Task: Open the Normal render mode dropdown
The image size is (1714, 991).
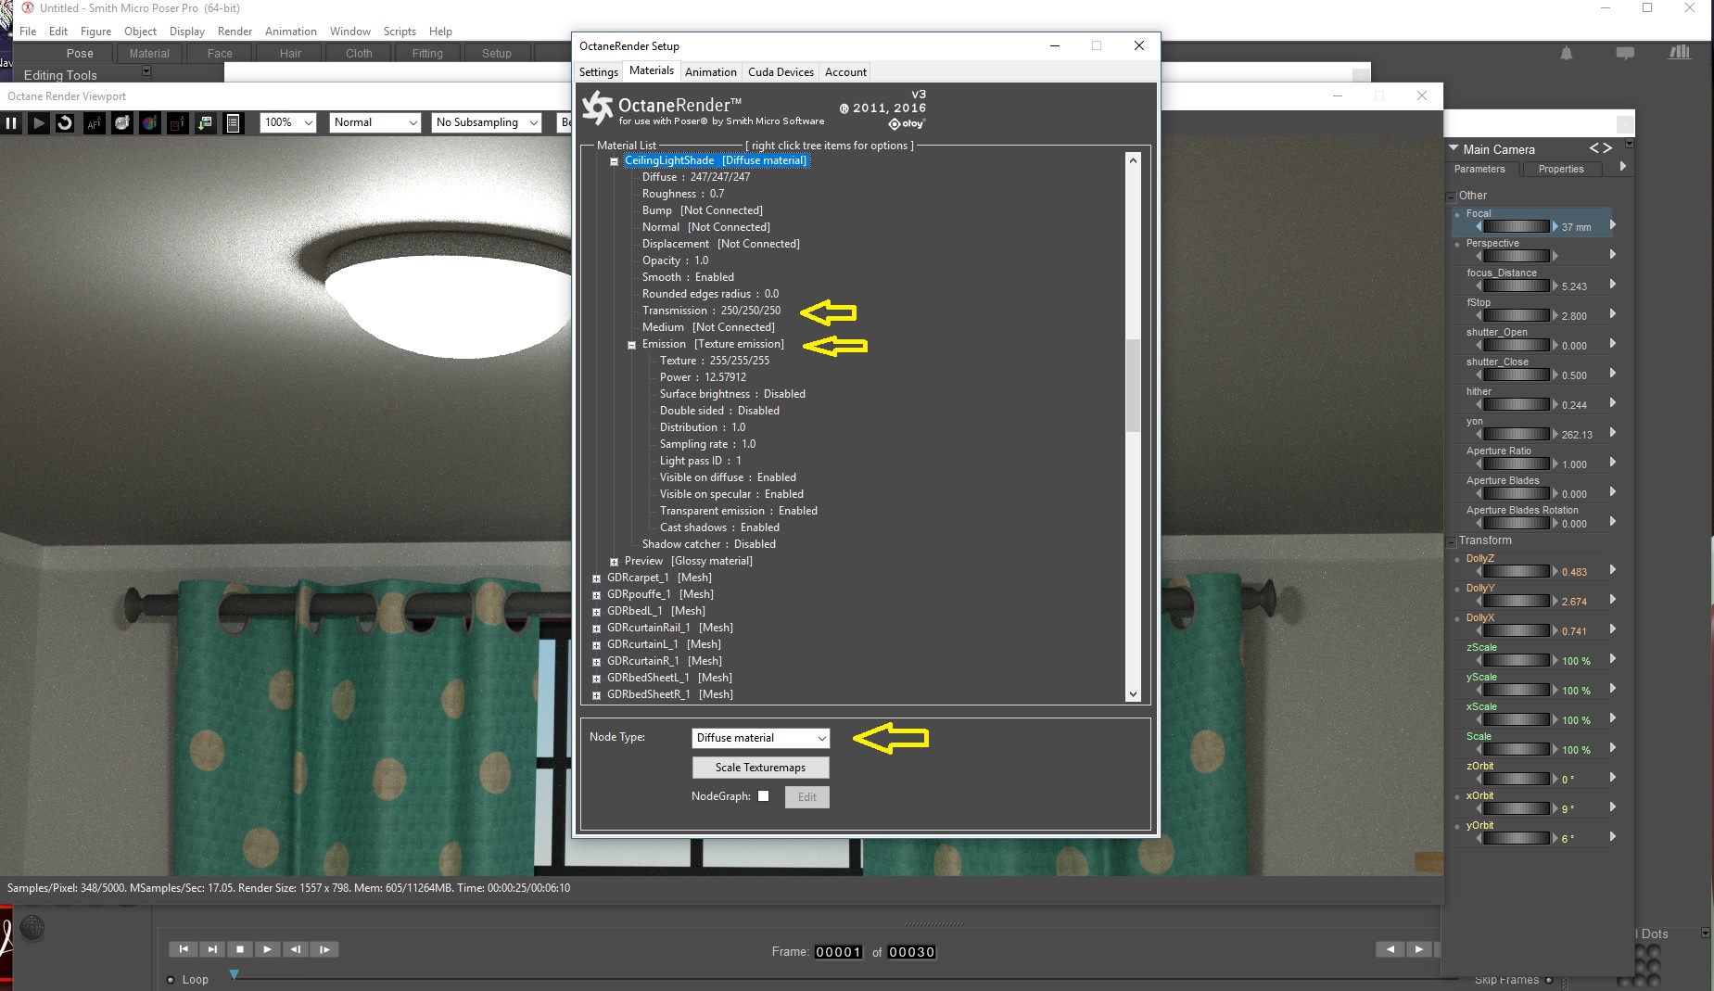Action: click(375, 122)
